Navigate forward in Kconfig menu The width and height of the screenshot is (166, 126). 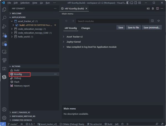[73, 21]
